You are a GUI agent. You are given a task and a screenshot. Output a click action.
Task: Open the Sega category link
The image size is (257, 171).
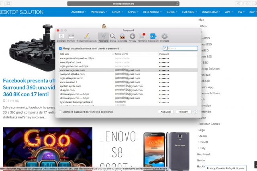[x=202, y=130]
